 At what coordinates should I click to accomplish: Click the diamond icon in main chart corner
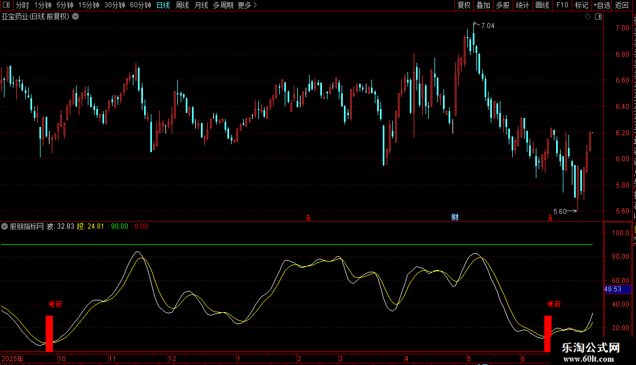point(588,17)
